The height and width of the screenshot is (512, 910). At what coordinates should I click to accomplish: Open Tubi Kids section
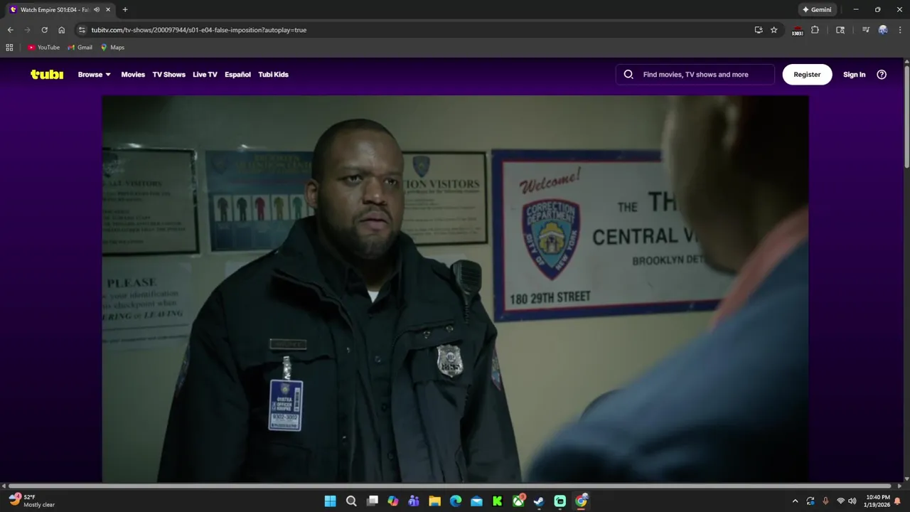tap(273, 75)
